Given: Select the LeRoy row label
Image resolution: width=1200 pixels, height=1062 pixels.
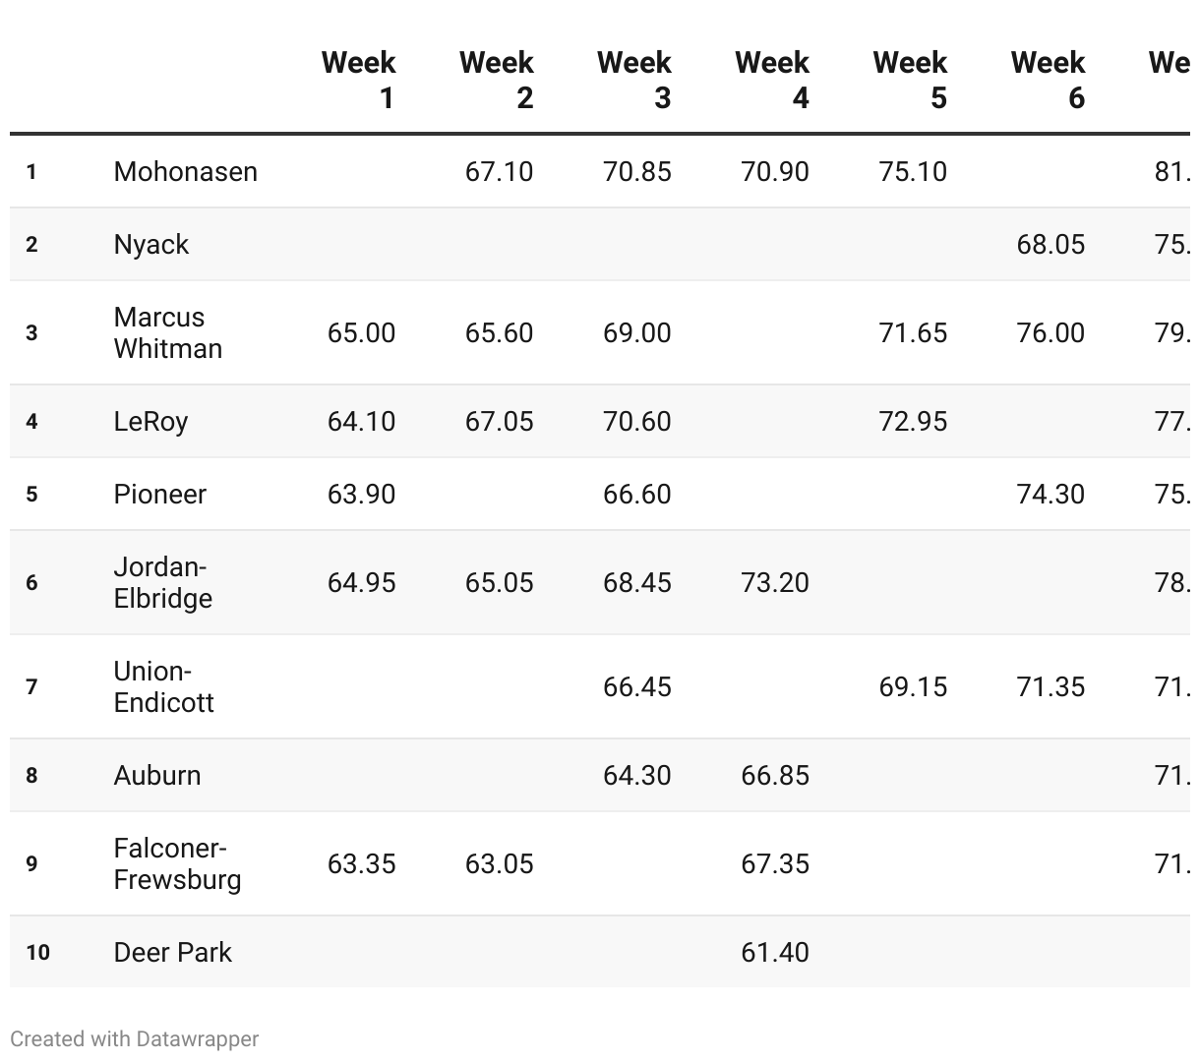Looking at the screenshot, I should pos(150,421).
